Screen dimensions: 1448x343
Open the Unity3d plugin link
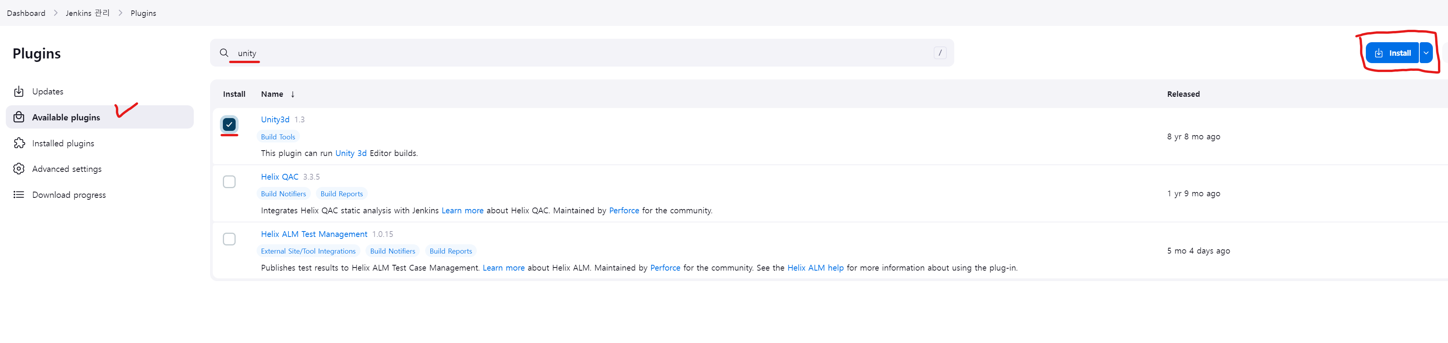[275, 120]
